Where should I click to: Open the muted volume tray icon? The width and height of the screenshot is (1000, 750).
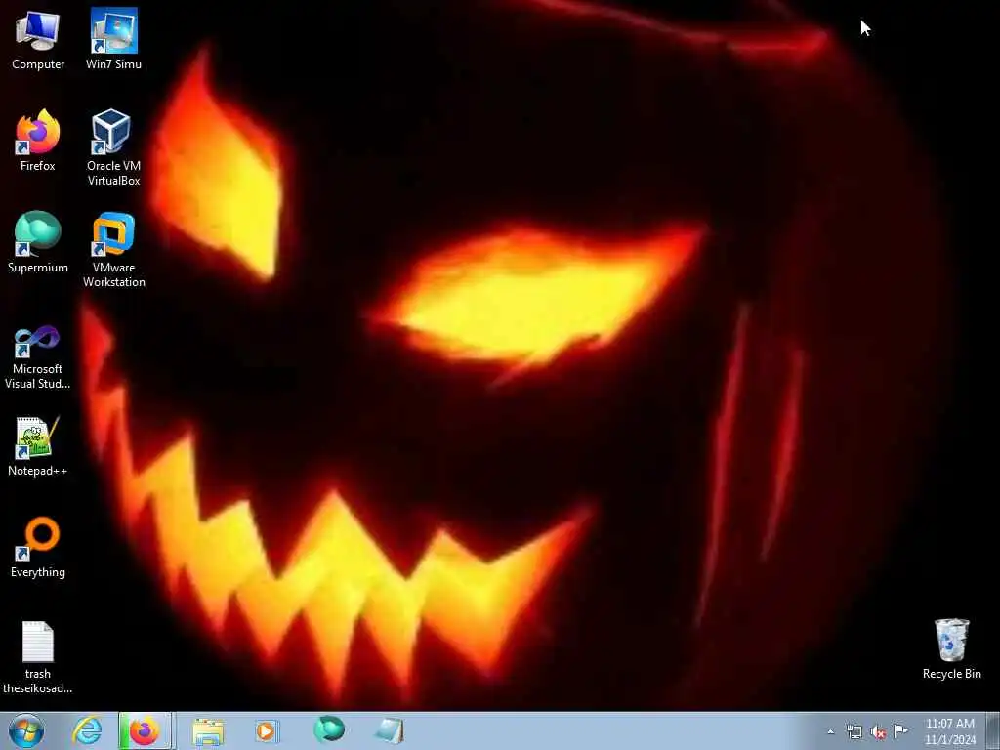[x=878, y=732]
